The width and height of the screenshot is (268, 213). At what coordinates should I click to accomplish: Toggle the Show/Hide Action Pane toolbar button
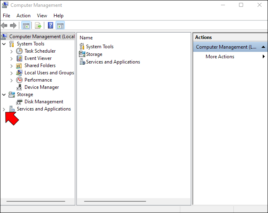tap(60, 25)
